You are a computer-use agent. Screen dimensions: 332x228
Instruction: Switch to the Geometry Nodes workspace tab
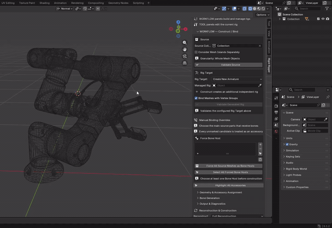pos(118,3)
